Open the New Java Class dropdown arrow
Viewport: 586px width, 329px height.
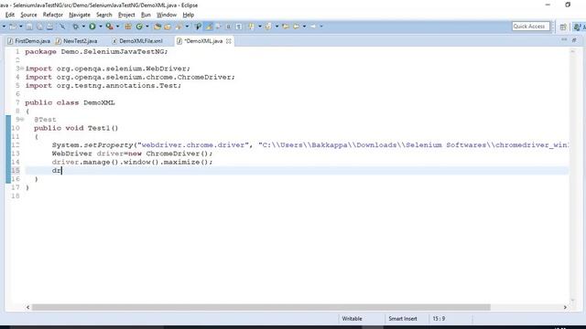146,27
